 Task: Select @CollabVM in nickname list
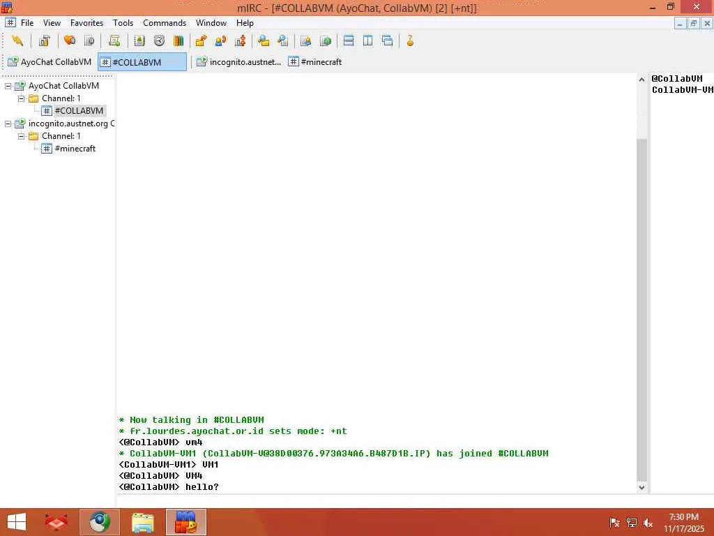[x=676, y=78]
